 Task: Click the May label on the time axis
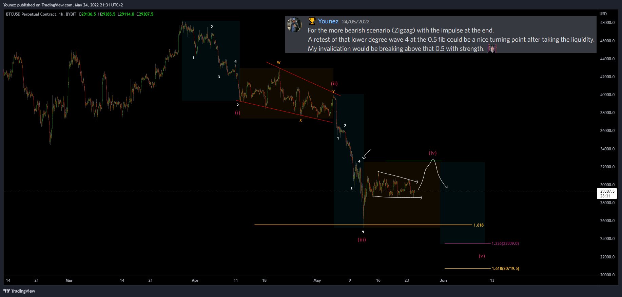[317, 280]
